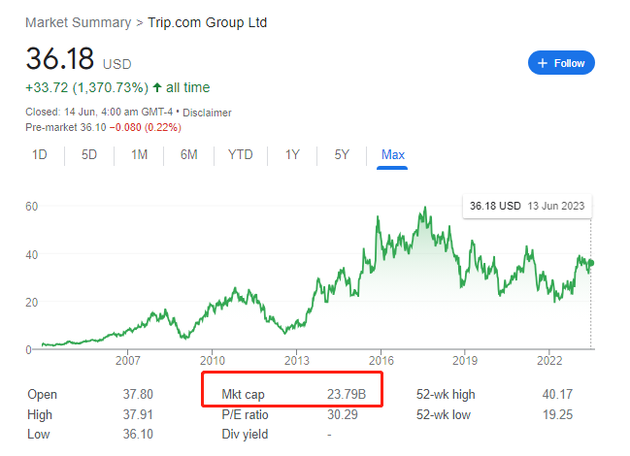The width and height of the screenshot is (630, 456).
Task: Choose the 5Y range tab
Action: tap(342, 154)
